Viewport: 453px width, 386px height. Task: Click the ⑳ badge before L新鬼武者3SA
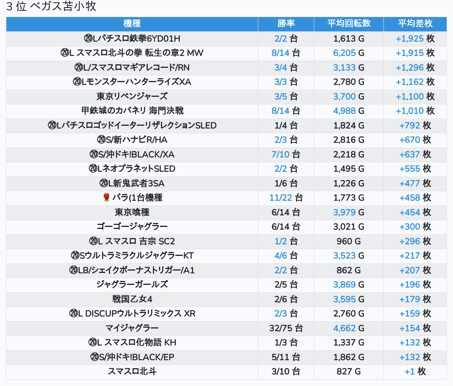click(x=103, y=183)
